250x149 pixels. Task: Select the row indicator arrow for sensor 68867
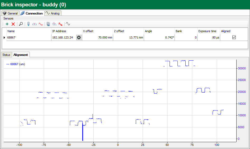pos(4,38)
